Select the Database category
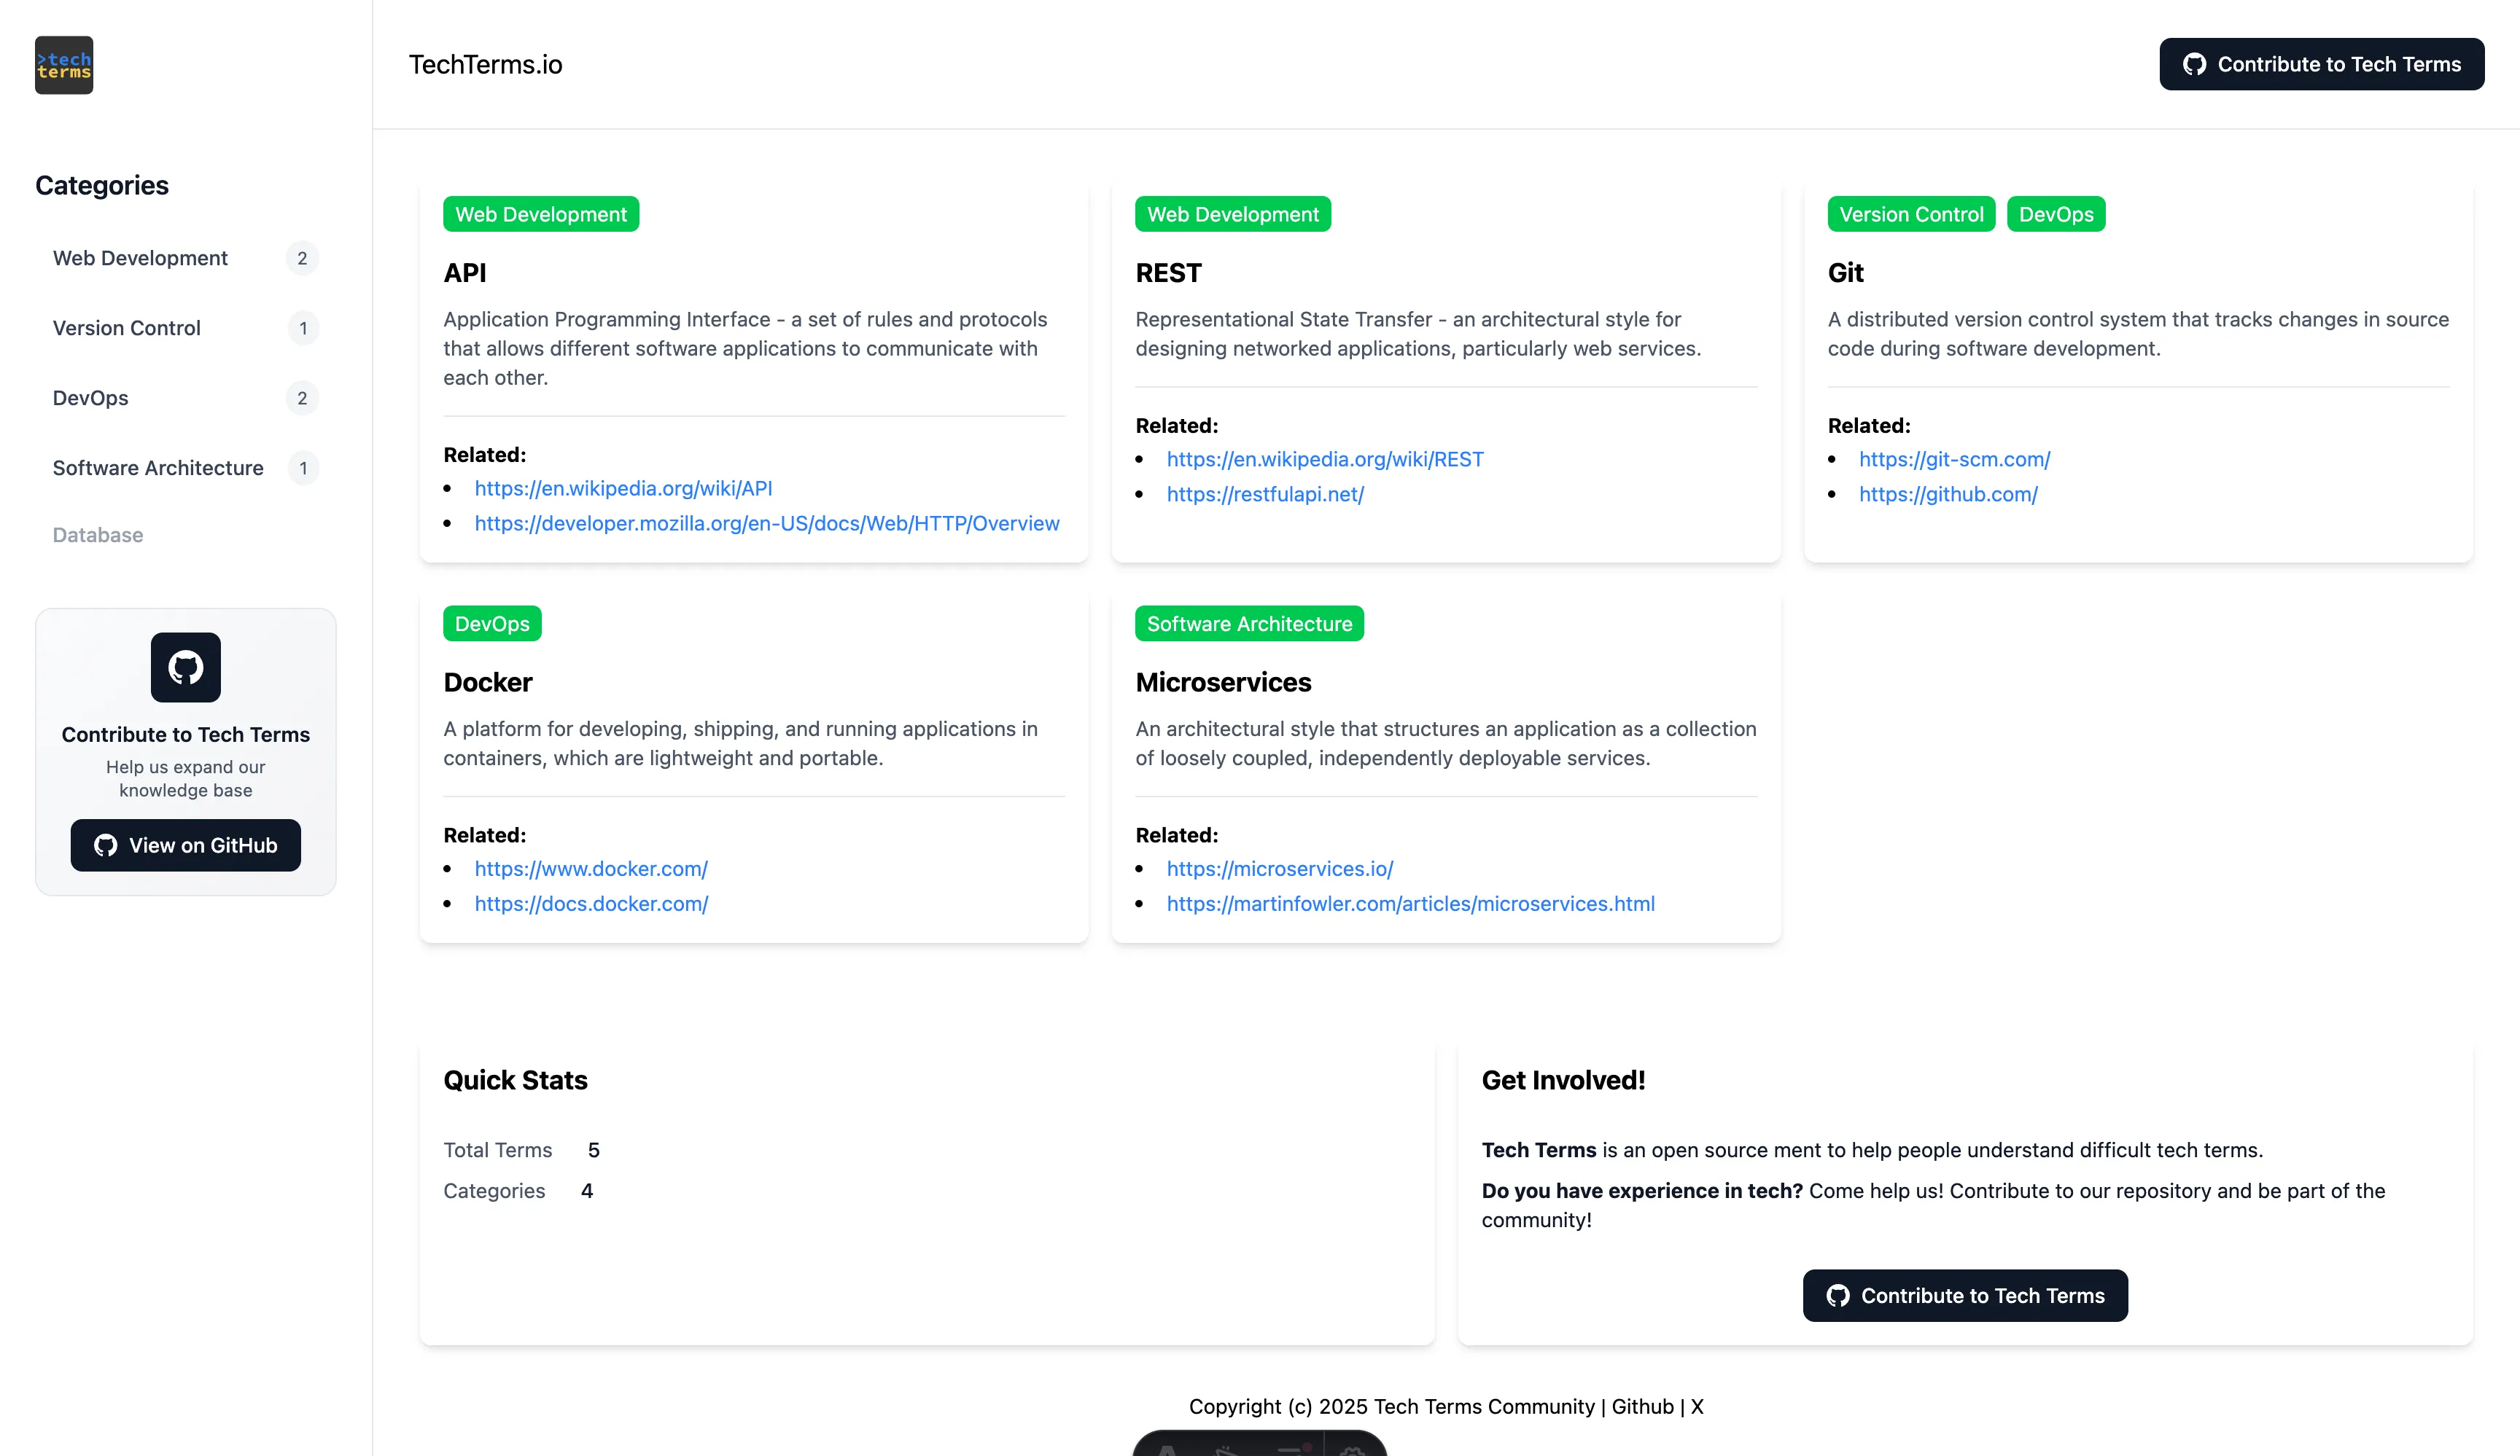The image size is (2520, 1456). point(97,535)
